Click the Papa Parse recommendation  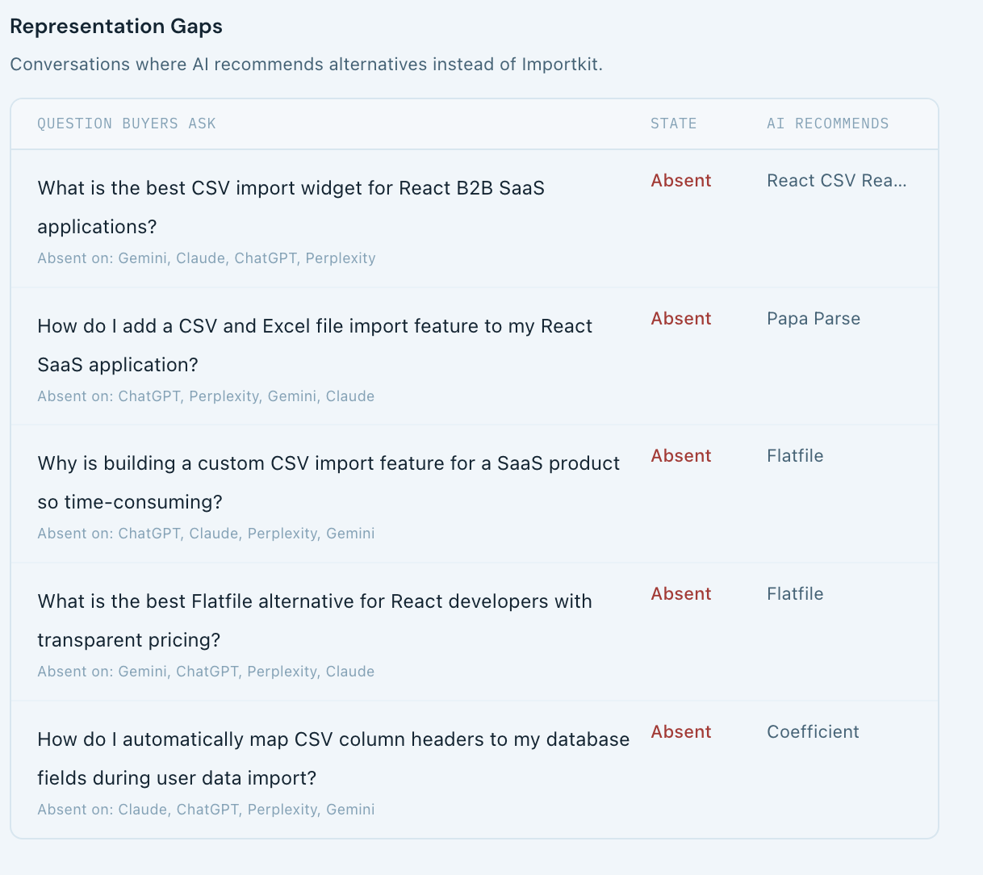[813, 319]
